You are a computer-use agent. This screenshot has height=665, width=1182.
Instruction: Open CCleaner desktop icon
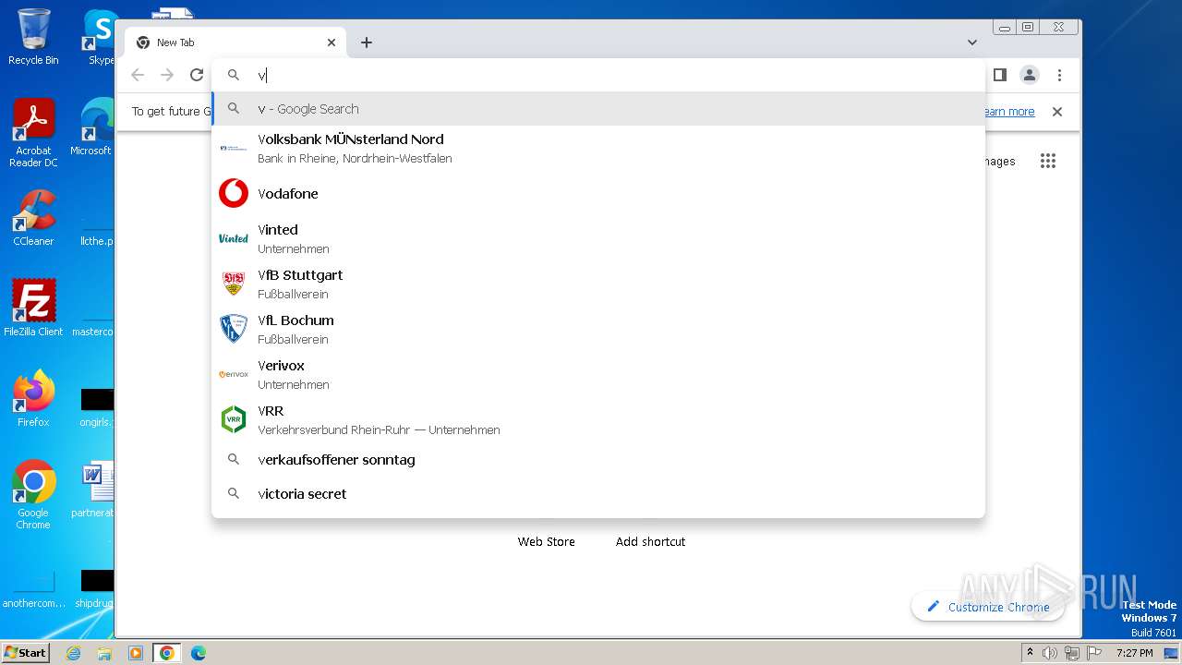click(33, 218)
